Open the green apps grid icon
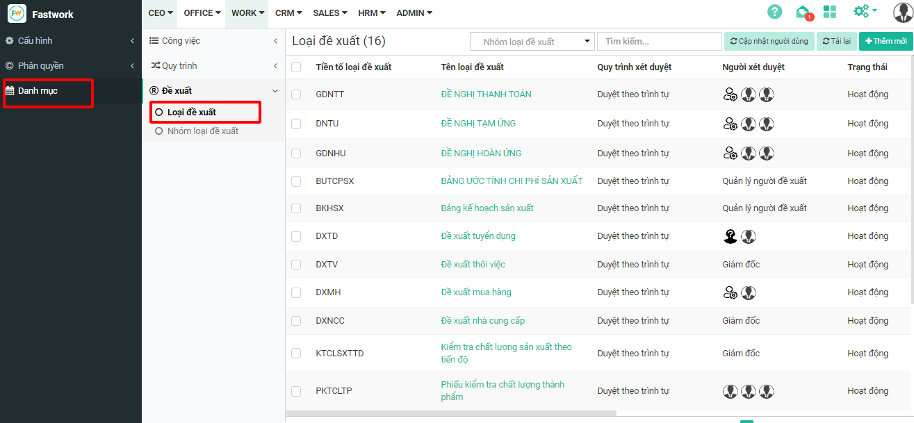 click(x=829, y=12)
